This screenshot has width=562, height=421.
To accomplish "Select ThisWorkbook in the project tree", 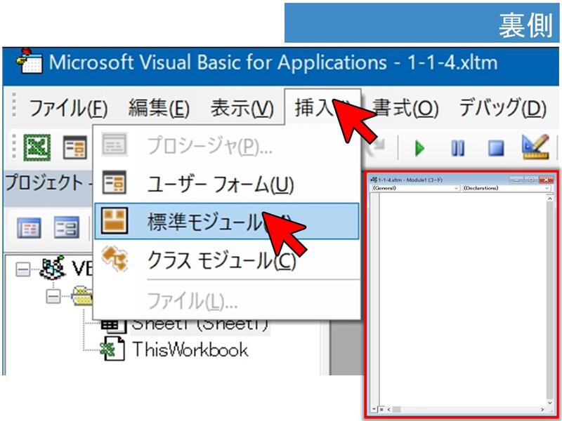I will point(190,349).
